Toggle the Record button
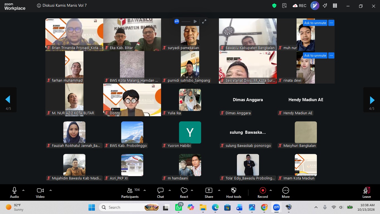This screenshot has height=214, width=380. 263,193
